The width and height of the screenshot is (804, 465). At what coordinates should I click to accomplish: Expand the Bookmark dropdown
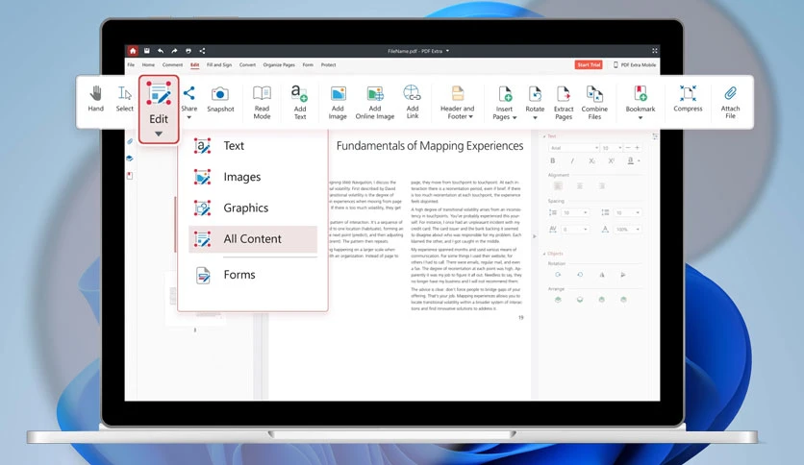pos(640,103)
